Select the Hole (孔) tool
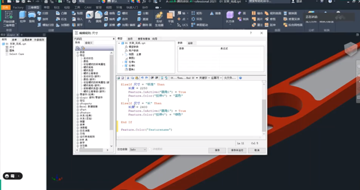The height and width of the screenshot is (190, 360). tap(89, 17)
